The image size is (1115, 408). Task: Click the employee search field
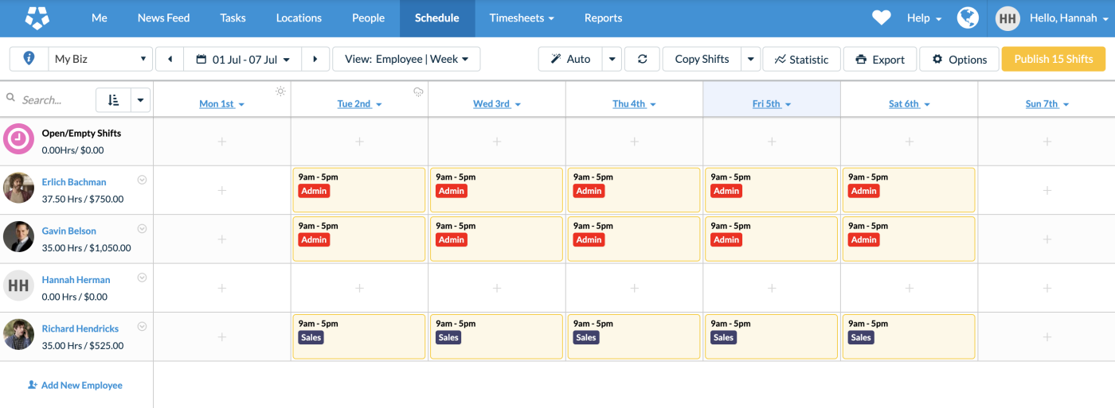pyautogui.click(x=52, y=99)
